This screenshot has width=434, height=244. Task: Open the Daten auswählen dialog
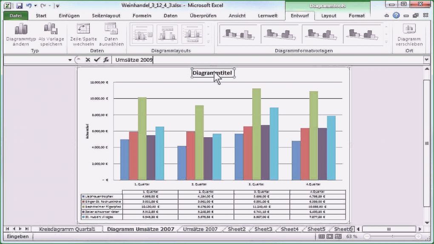point(111,29)
